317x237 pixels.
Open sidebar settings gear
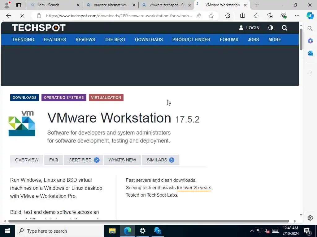click(310, 218)
